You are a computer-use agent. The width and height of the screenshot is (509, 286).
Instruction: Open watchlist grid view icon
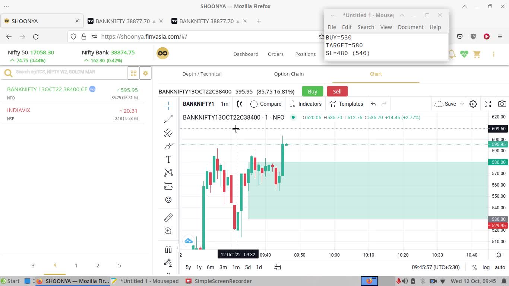(x=133, y=73)
